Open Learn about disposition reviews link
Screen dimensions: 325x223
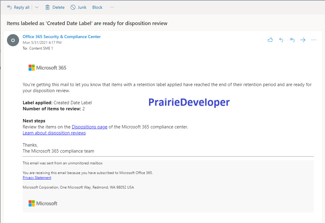click(x=54, y=133)
